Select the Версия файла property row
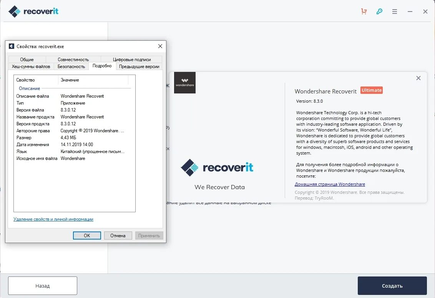This screenshot has height=298, width=435. (x=73, y=110)
